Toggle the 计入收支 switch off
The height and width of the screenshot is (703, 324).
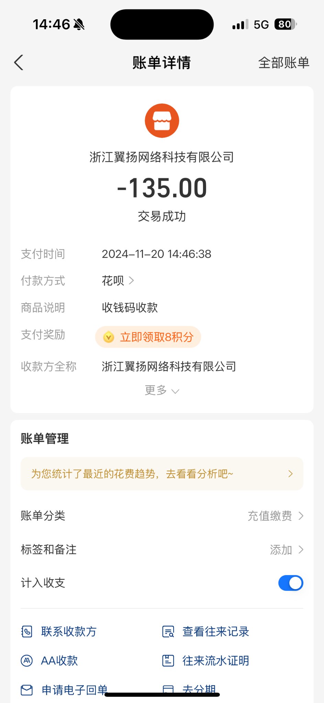click(x=290, y=583)
